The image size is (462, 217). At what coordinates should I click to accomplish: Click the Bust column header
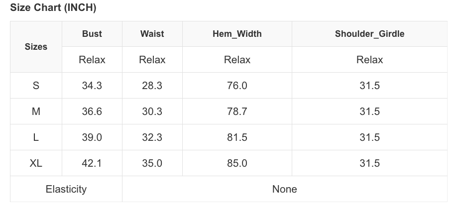[x=92, y=34]
